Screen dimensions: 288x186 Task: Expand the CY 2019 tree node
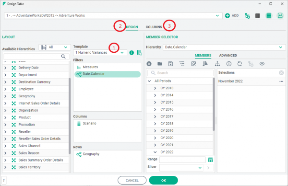[x=155, y=131]
